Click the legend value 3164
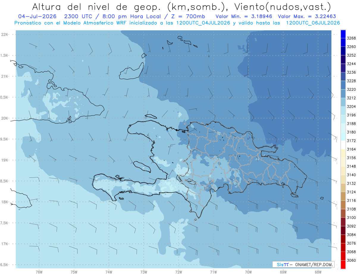 tap(351, 149)
